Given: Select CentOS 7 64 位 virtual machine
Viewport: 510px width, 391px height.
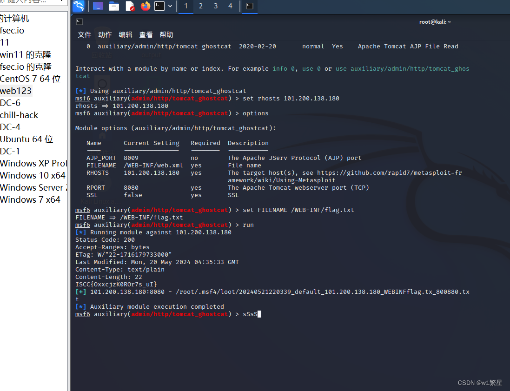Looking at the screenshot, I should [x=30, y=79].
